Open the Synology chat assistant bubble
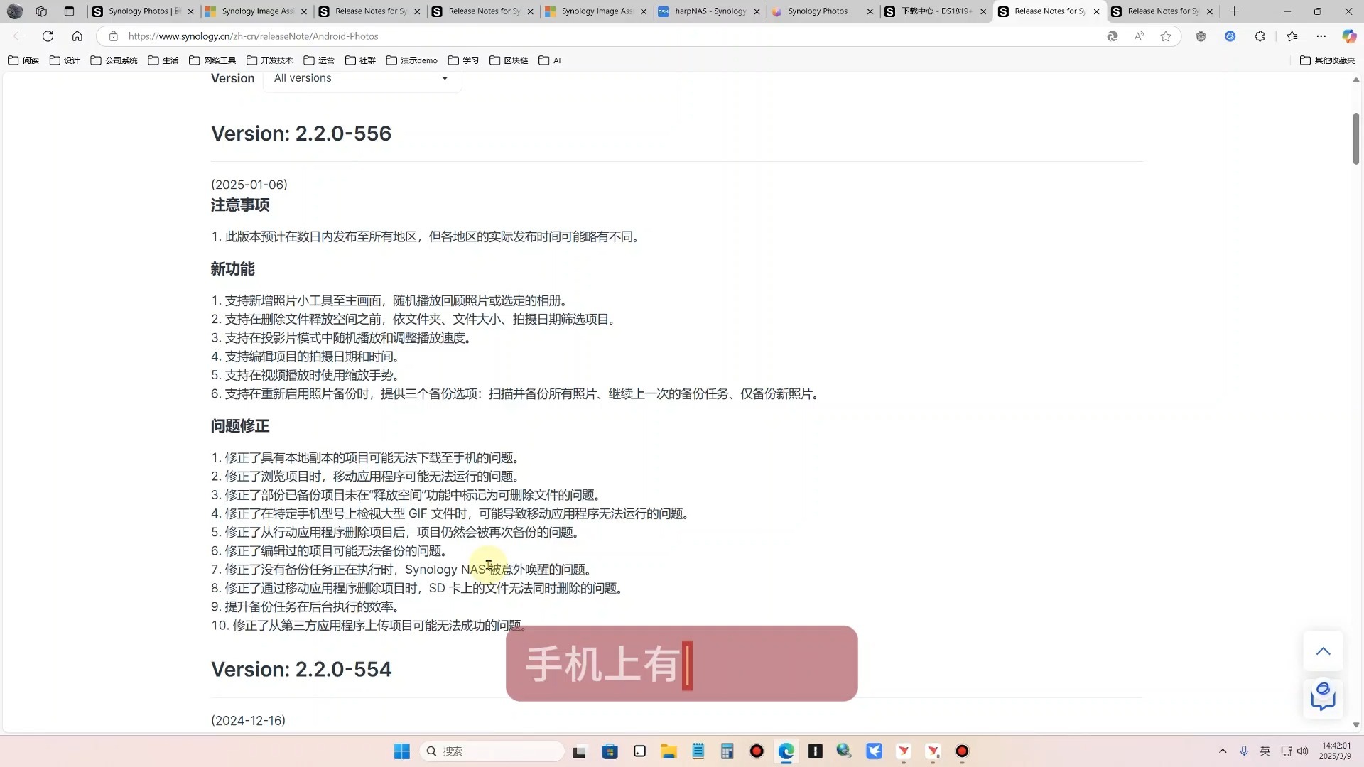 tap(1322, 697)
